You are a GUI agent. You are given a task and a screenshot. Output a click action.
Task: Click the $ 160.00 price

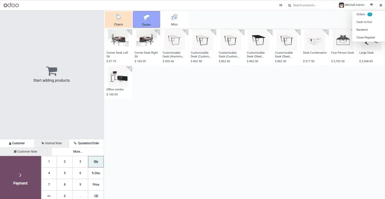coord(112,95)
